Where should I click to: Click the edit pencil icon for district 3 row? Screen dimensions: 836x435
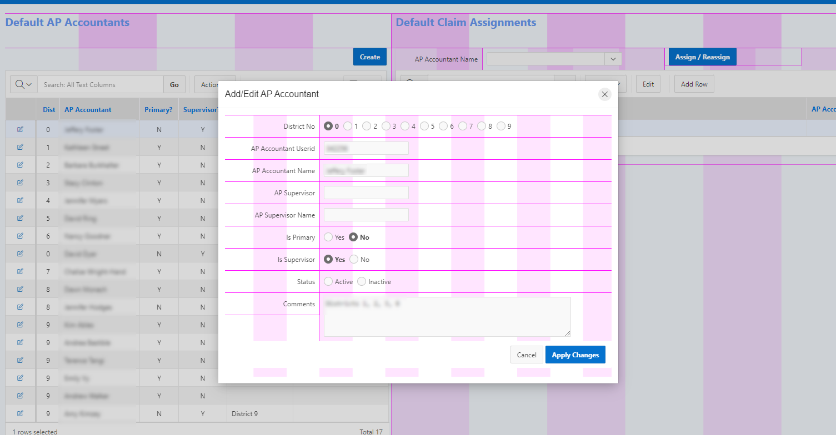21,183
